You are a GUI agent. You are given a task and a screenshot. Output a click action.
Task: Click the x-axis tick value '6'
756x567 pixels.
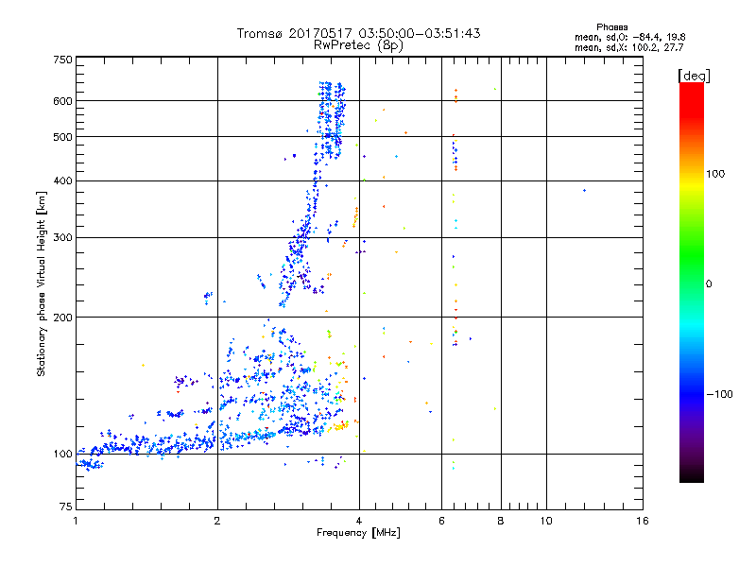(441, 521)
